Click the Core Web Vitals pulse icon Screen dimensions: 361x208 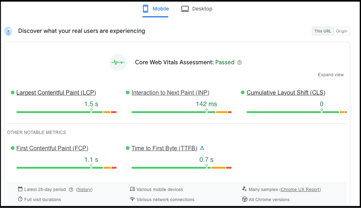[x=118, y=62]
